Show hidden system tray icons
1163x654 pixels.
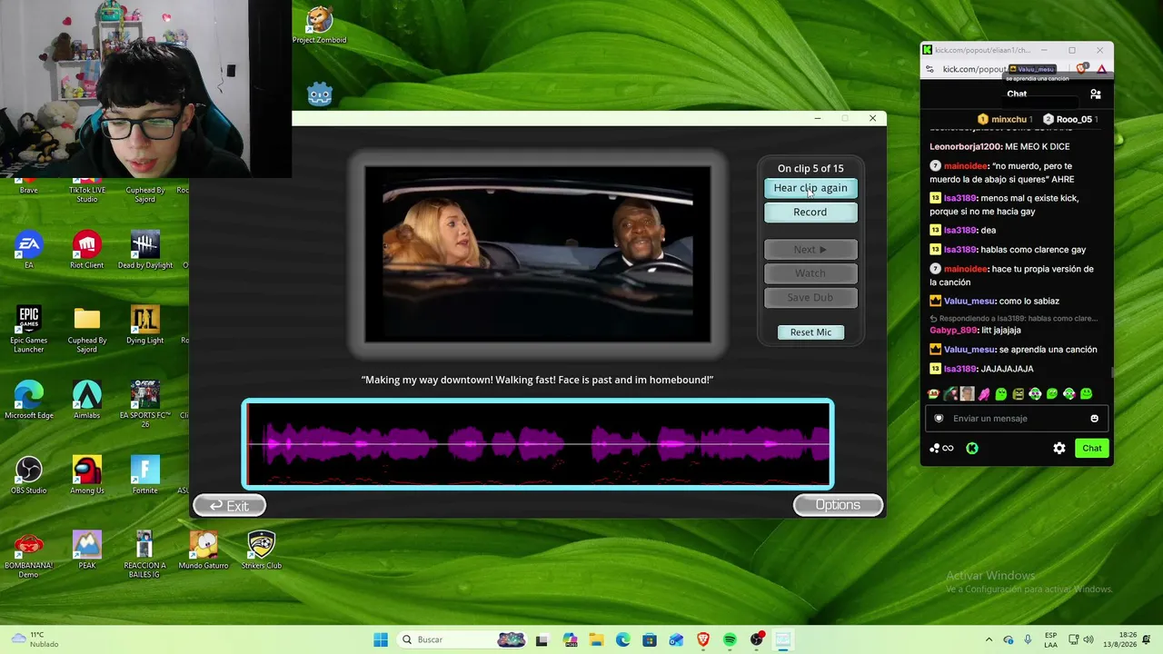[989, 639]
